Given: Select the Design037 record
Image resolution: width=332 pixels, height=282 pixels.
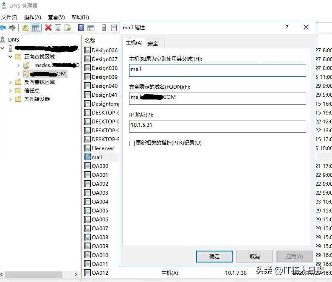Looking at the screenshot, I should 101,59.
